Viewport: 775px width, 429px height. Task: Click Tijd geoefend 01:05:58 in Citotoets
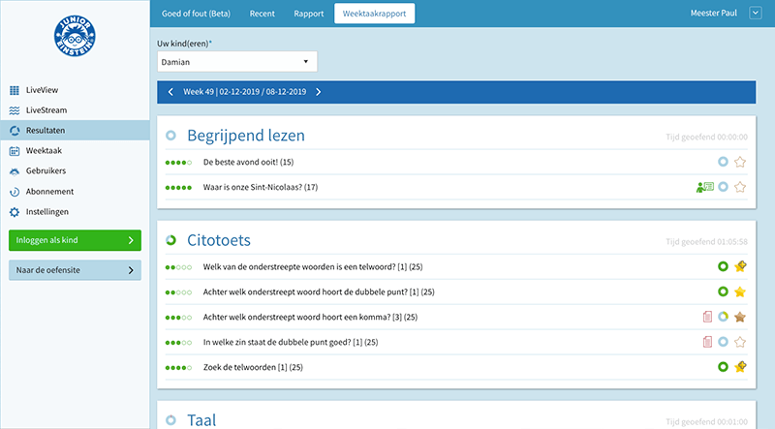coord(706,242)
